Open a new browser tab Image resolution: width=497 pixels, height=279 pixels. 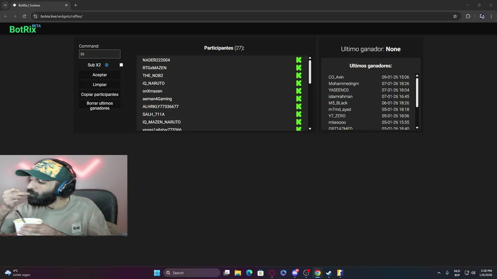75,5
